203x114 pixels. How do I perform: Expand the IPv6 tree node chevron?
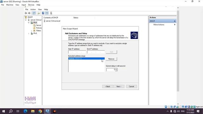[x=29, y=34]
